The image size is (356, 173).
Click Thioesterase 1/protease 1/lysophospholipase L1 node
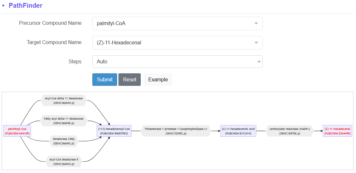pos(176,131)
